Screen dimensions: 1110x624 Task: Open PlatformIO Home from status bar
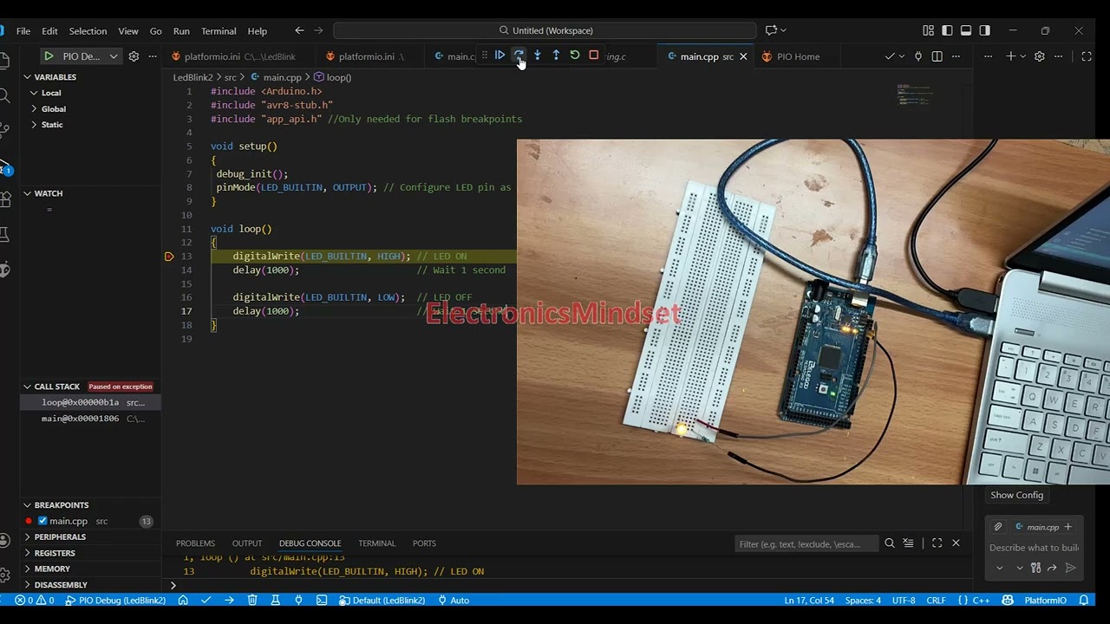tap(183, 600)
